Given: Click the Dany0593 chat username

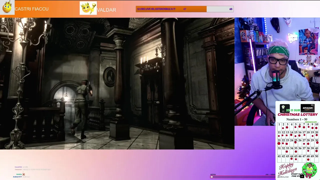Looking at the screenshot, I should [18, 167].
